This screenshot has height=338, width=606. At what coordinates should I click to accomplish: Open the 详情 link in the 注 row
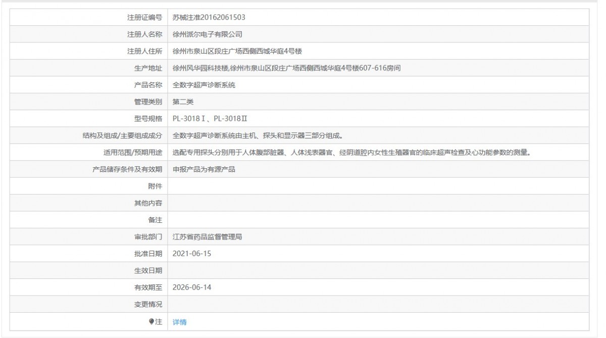click(x=180, y=322)
